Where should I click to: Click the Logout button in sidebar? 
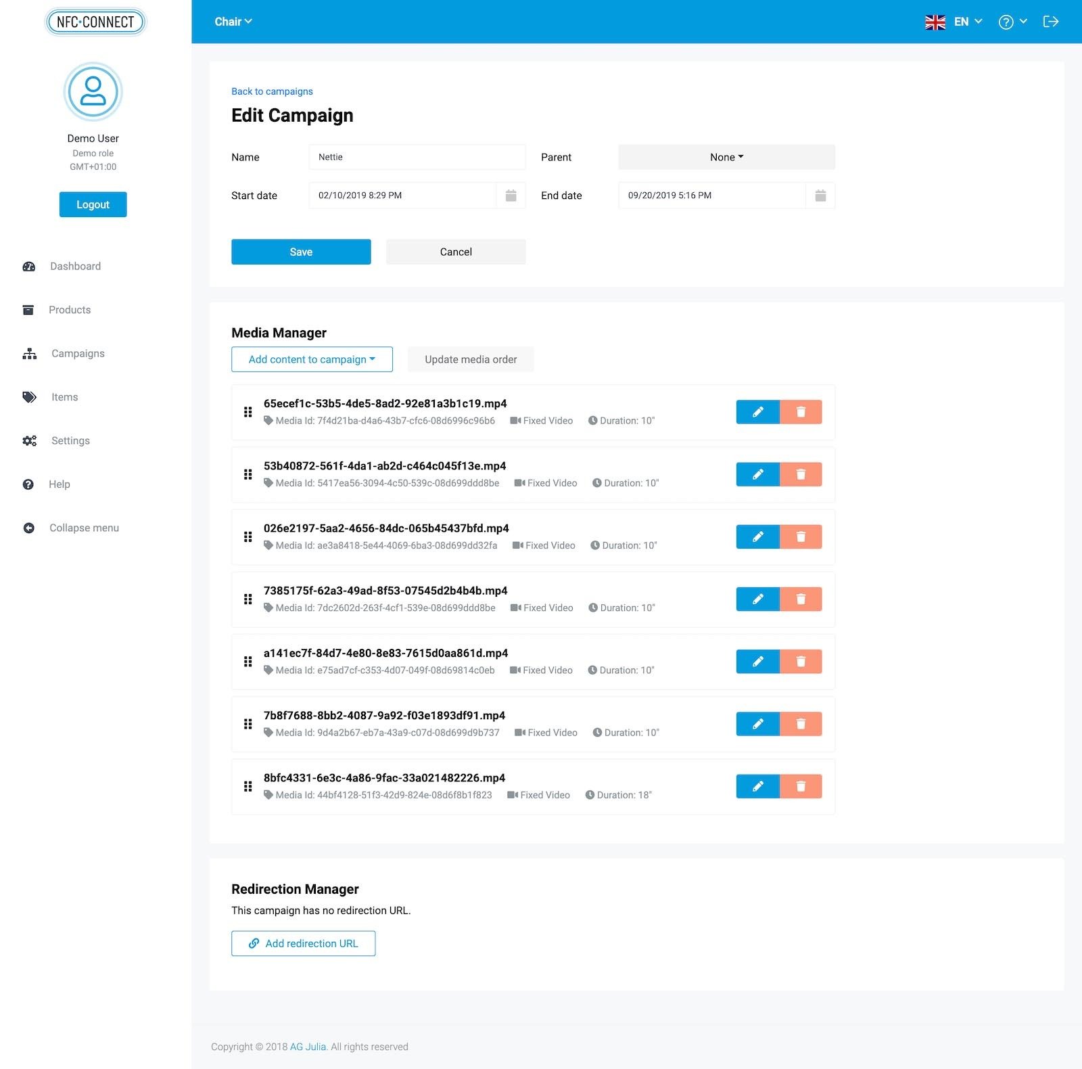(x=93, y=204)
